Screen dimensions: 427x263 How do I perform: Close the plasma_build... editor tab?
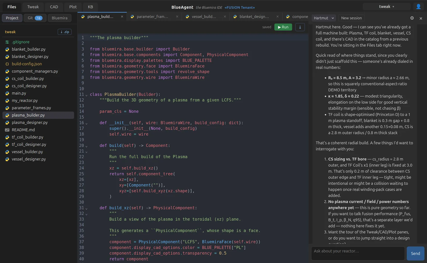(x=122, y=17)
